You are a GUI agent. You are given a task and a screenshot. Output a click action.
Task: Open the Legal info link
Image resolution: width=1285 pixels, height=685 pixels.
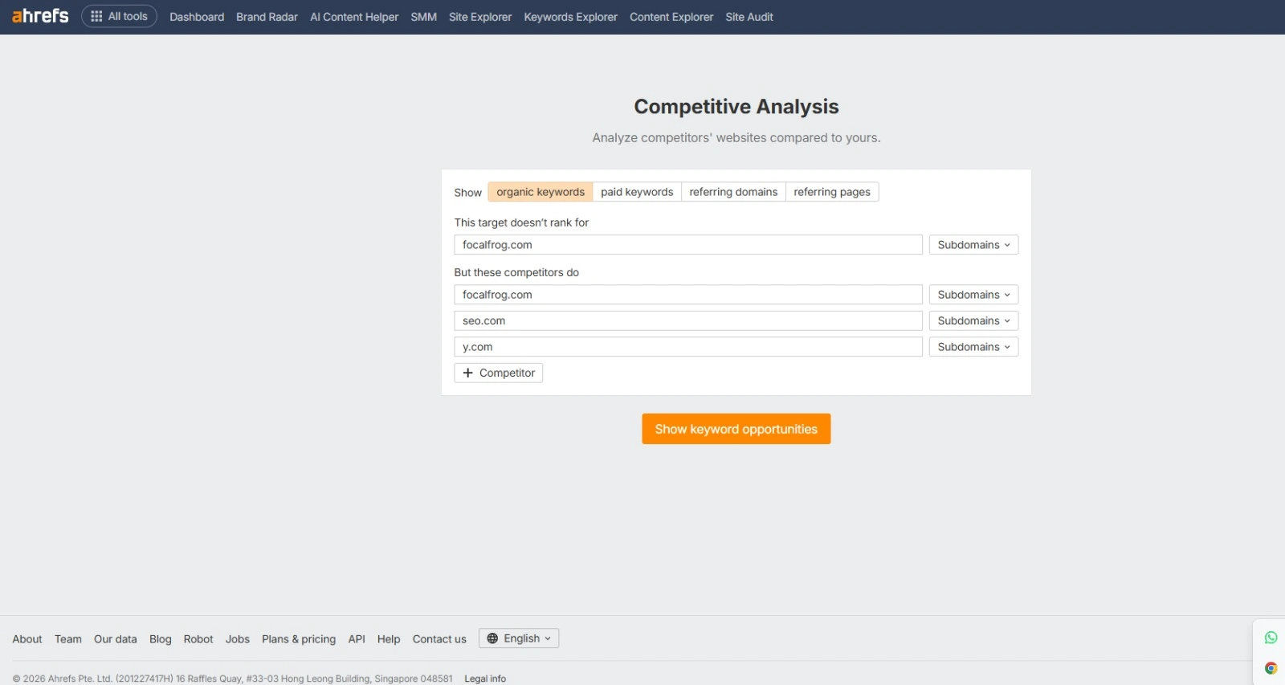point(485,679)
